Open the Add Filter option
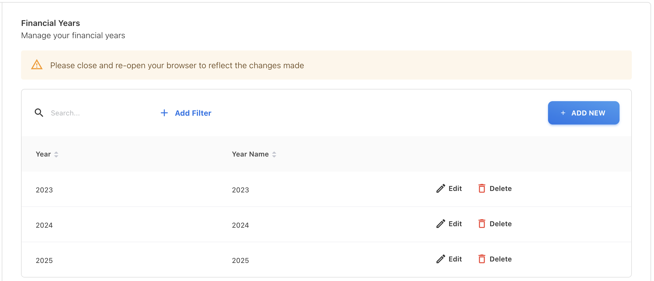The width and height of the screenshot is (654, 281). 193,113
